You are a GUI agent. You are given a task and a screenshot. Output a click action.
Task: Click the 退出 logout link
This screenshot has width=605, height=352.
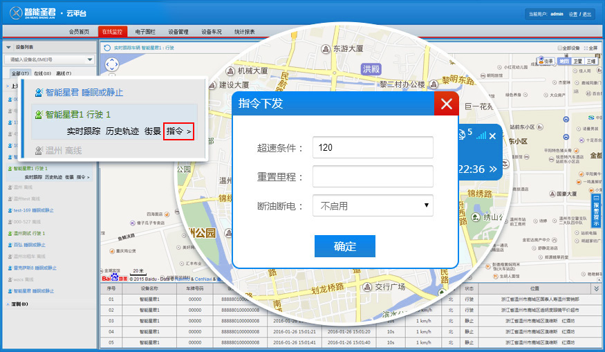[x=587, y=14]
